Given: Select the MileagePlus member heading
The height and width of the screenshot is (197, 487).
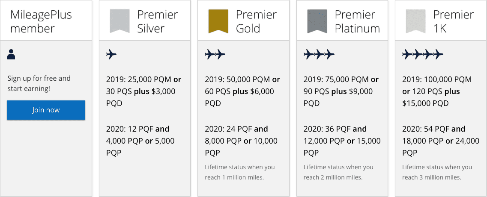Looking at the screenshot, I should [41, 21].
